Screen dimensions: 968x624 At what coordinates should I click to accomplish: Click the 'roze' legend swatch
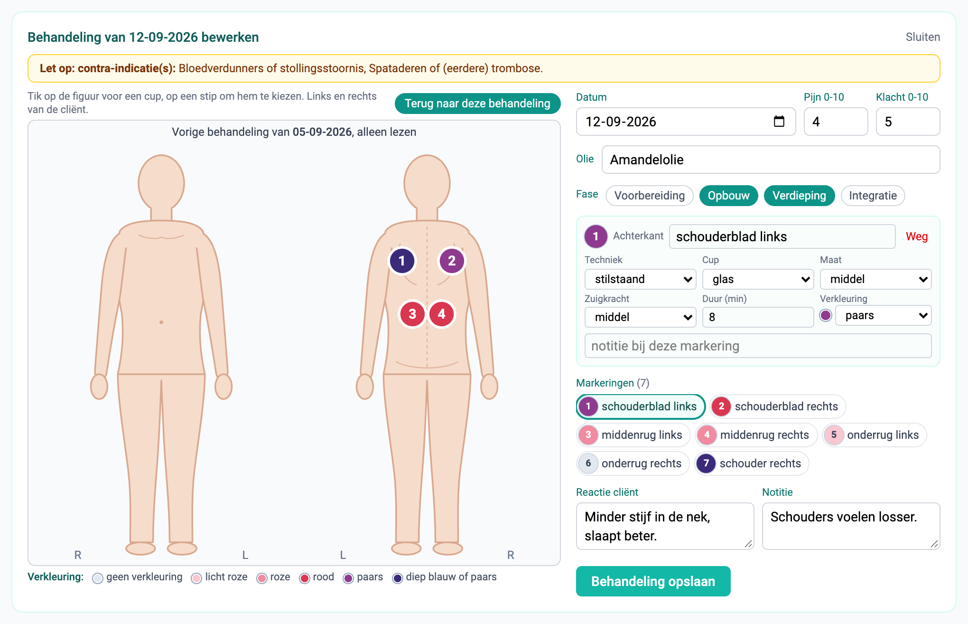coord(261,578)
